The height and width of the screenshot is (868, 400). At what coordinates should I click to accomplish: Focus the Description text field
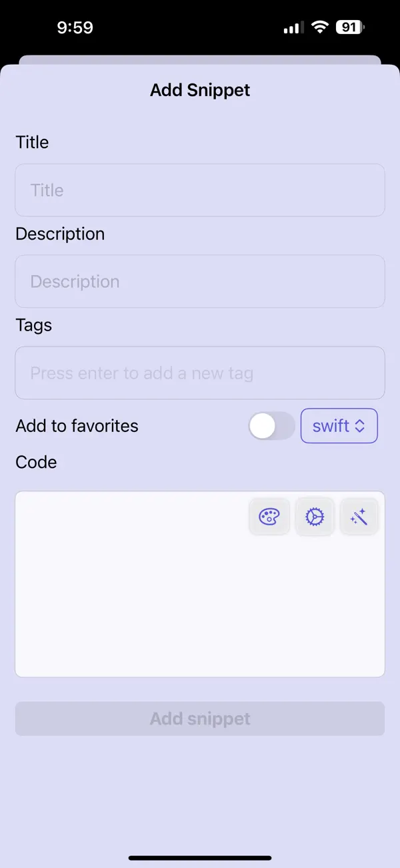[x=200, y=281]
